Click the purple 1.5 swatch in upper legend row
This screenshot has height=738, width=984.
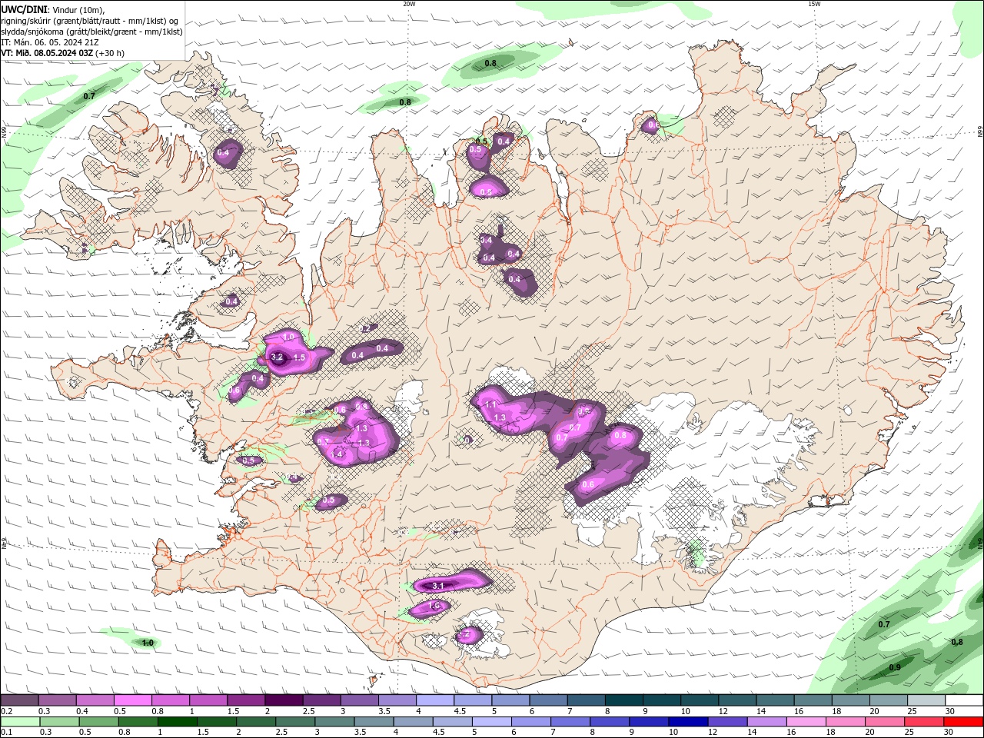click(245, 700)
